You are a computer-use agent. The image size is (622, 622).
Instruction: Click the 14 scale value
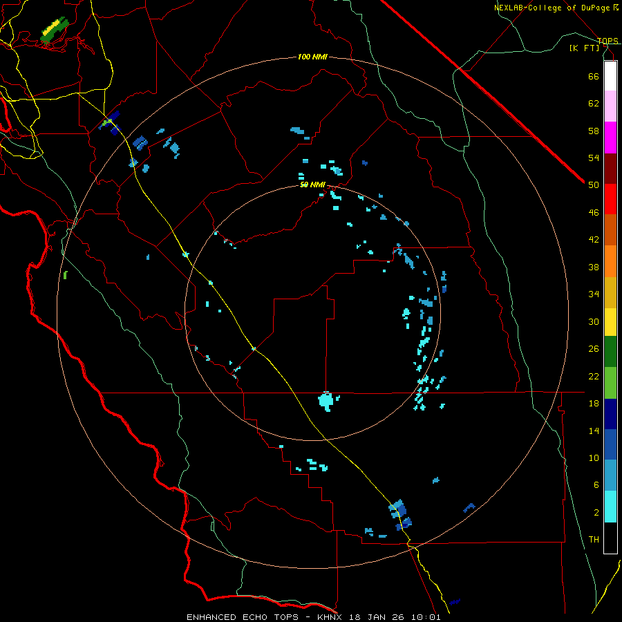pos(594,431)
